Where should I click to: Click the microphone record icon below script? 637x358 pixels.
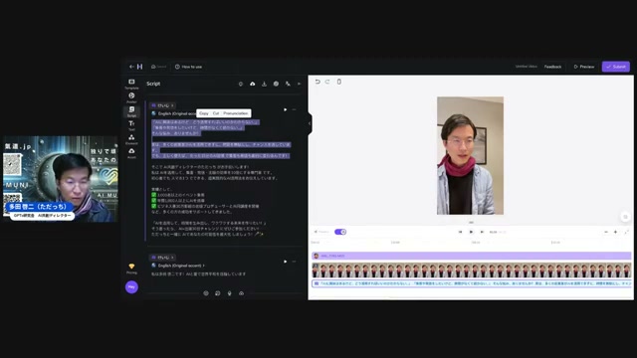230,293
